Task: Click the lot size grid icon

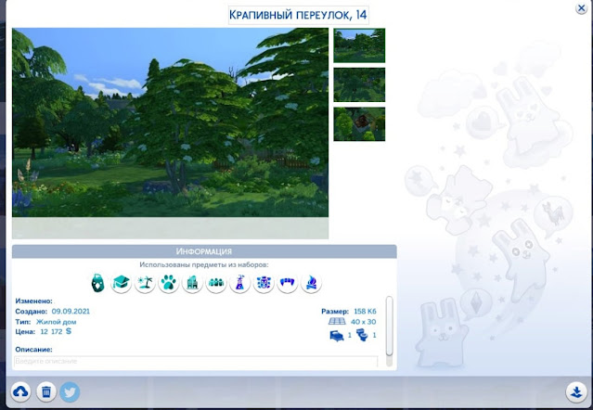Action: click(x=337, y=322)
